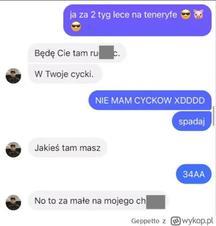Click the wykop.pl logo icon
The image size is (216, 226).
click(175, 221)
